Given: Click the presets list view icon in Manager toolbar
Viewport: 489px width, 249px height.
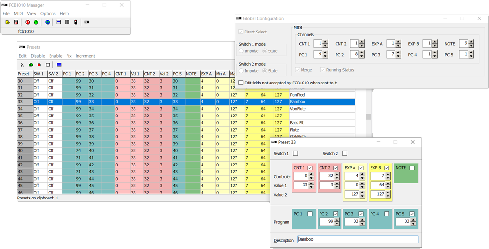Looking at the screenshot, I should [59, 22].
